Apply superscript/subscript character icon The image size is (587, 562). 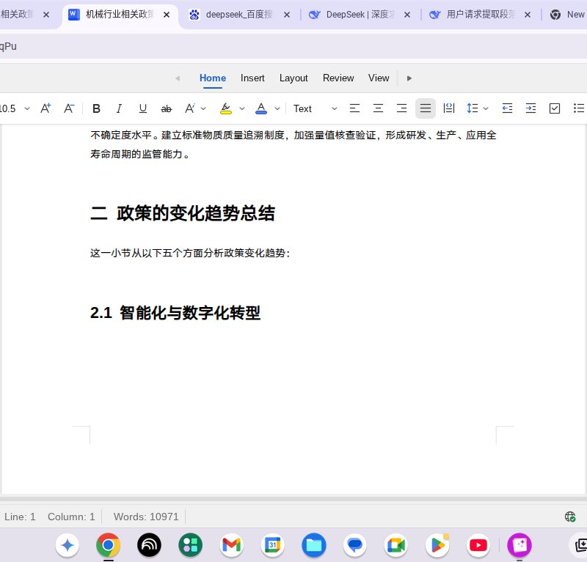click(x=190, y=109)
